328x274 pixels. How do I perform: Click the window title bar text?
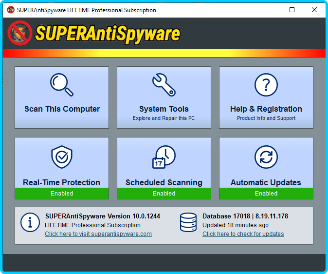pos(87,10)
